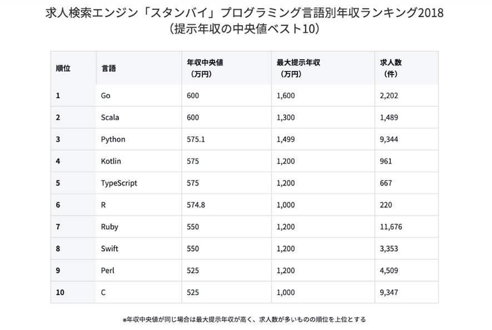This screenshot has width=492, height=330.
Task: Click the 574.8 median salary value
Action: click(x=196, y=205)
